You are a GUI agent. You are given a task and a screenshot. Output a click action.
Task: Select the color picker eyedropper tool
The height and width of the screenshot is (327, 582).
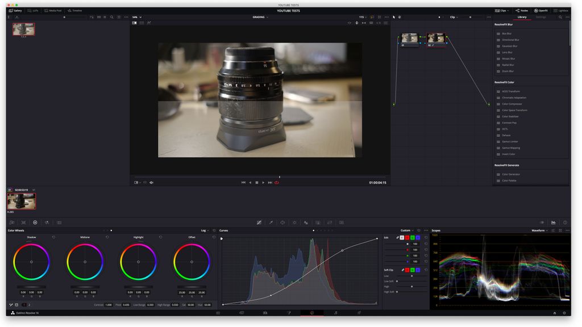[x=271, y=223]
